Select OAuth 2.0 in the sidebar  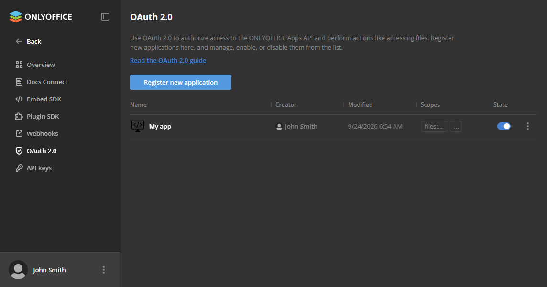click(x=42, y=151)
